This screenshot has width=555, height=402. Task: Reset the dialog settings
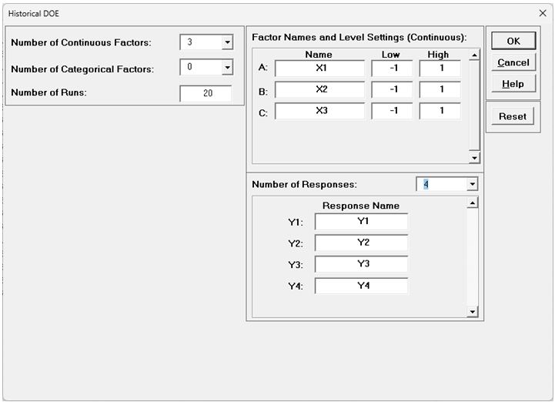pyautogui.click(x=513, y=116)
